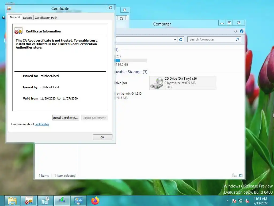Click the start date 11/29/2020
The width and height of the screenshot is (274, 206).
click(x=48, y=98)
